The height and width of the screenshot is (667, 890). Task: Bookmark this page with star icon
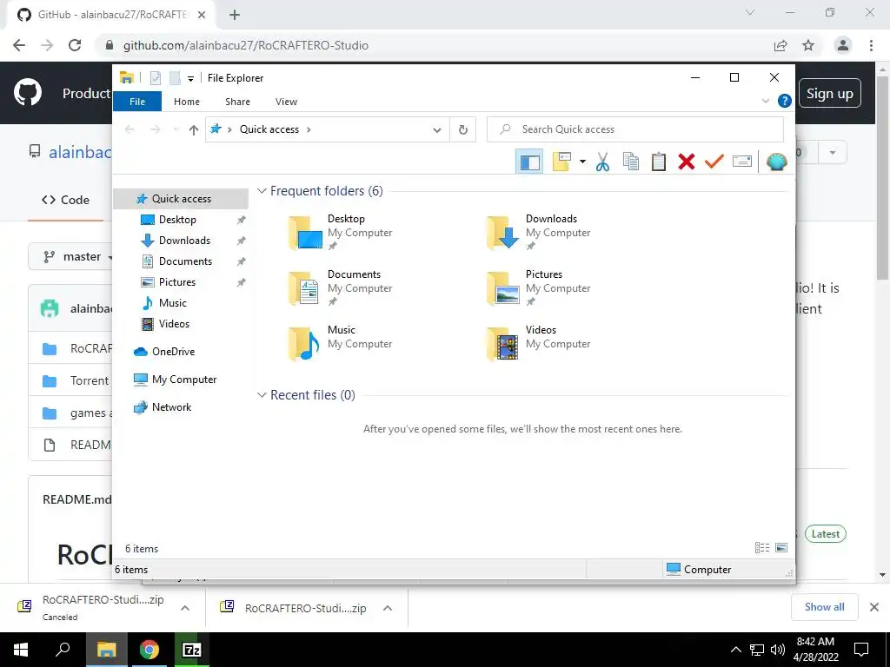(808, 45)
